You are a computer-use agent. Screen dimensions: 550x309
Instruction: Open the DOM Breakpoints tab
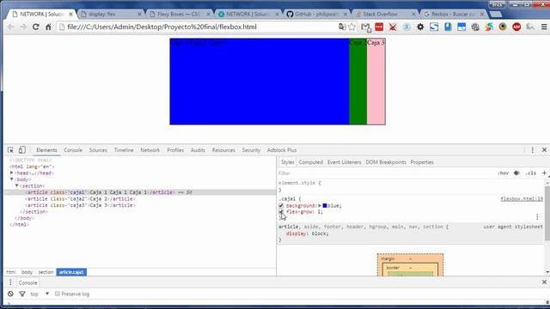[x=386, y=162]
